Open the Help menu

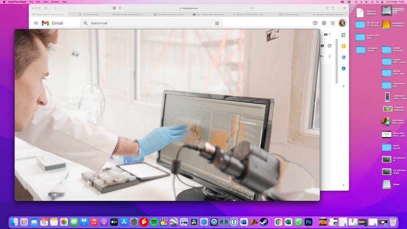(x=64, y=2)
